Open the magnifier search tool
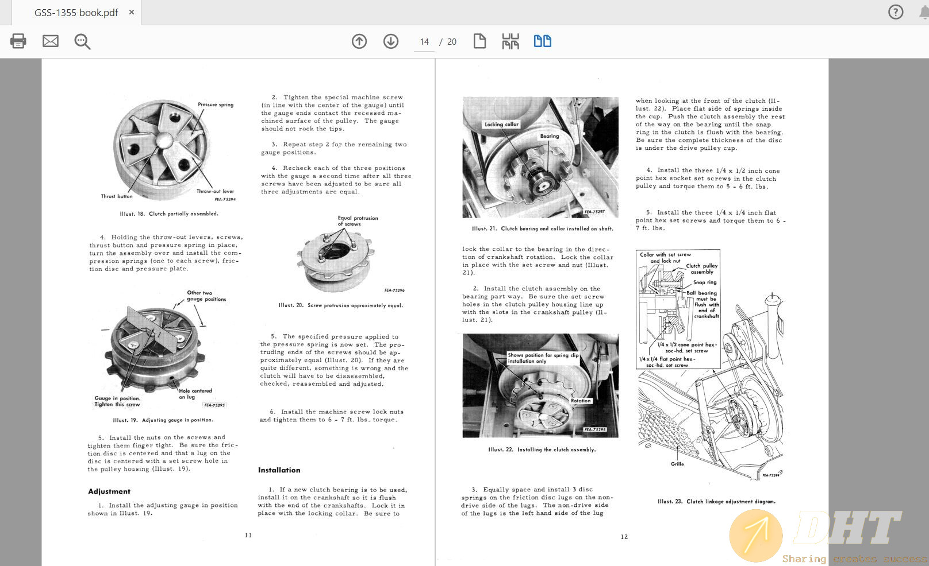Viewport: 929px width, 566px height. coord(82,41)
